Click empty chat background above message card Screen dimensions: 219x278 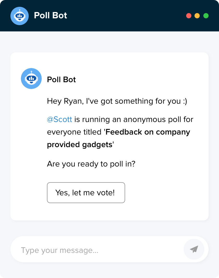pyautogui.click(x=110, y=42)
